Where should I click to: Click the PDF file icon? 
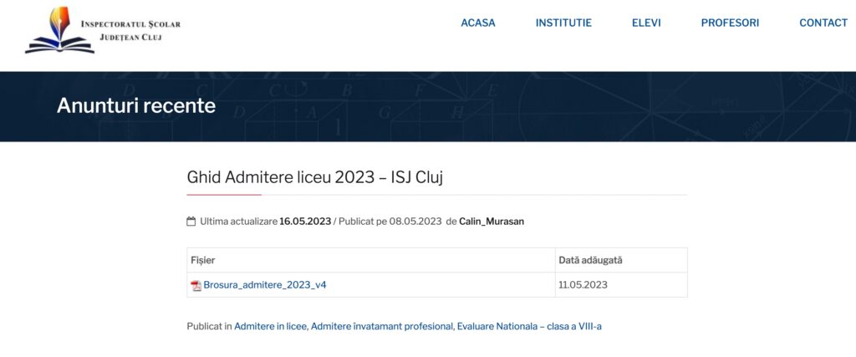[196, 285]
